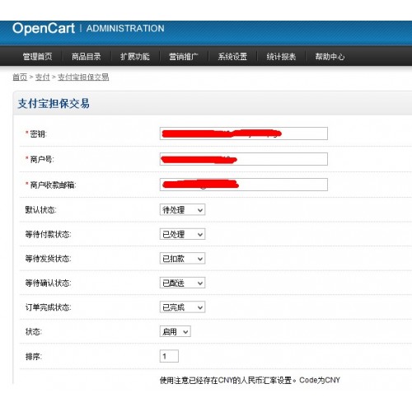Focus the 商户收款邮箱 input field

pyautogui.click(x=244, y=185)
